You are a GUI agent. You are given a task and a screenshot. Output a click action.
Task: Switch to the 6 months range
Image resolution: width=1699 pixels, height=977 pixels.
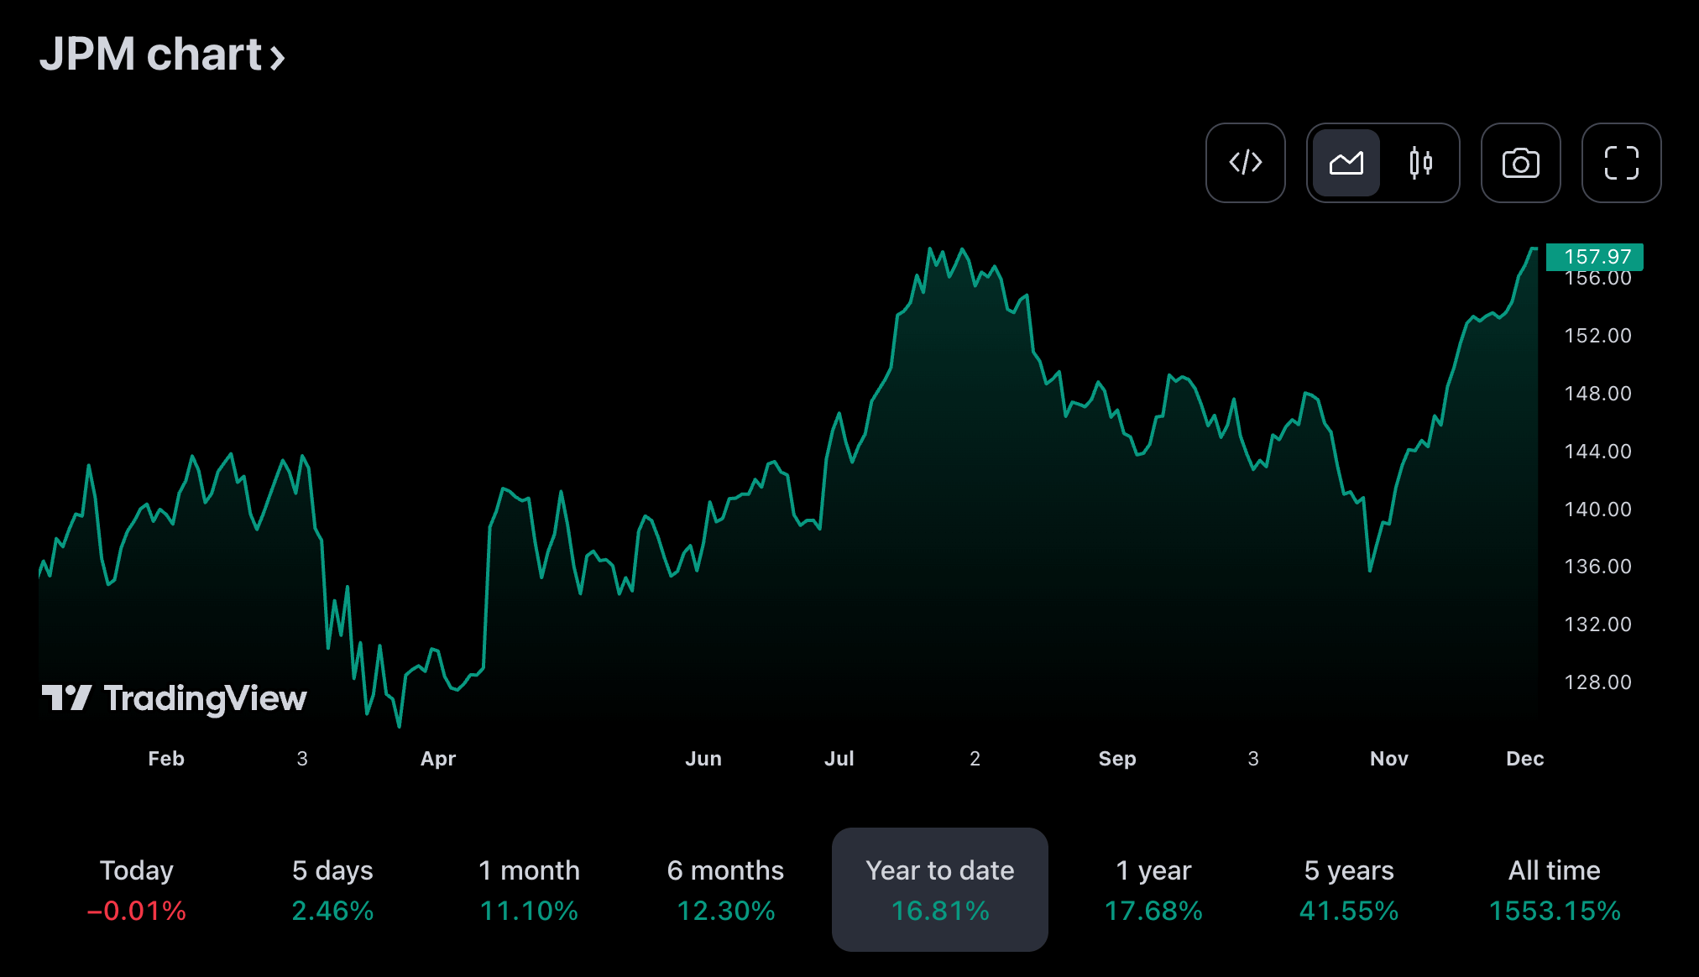tap(725, 889)
